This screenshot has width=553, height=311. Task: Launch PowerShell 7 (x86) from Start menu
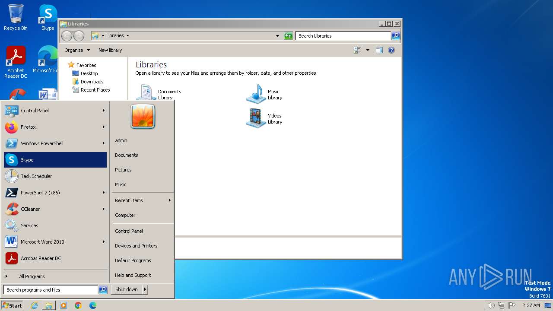[x=55, y=193]
